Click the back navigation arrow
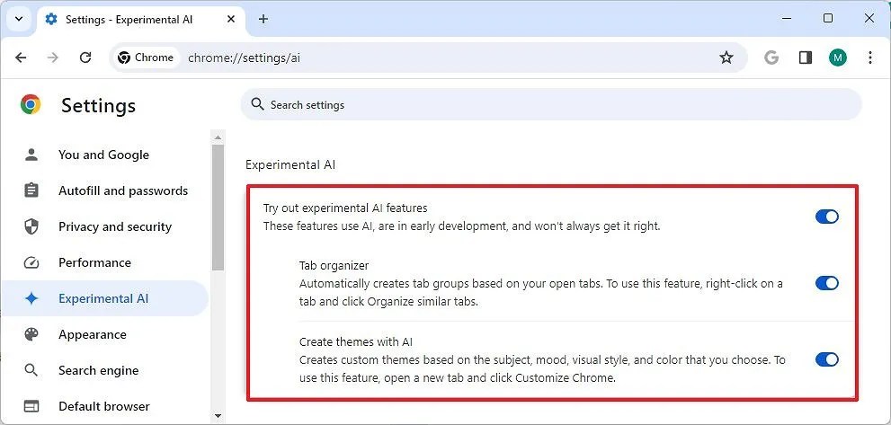The height and width of the screenshot is (425, 891). 21,58
